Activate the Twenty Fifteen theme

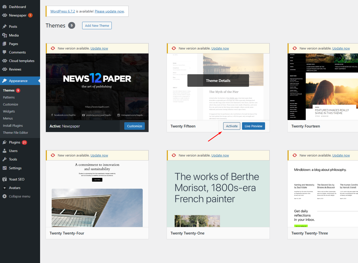pyautogui.click(x=232, y=126)
